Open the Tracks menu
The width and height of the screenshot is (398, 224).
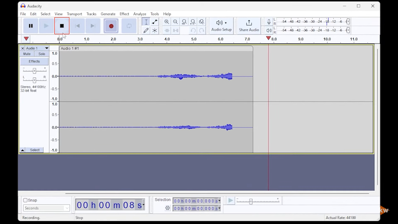91,14
